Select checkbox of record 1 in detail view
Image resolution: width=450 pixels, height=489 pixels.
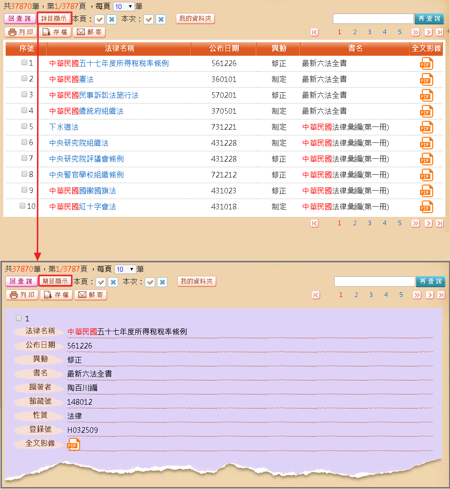(x=19, y=318)
